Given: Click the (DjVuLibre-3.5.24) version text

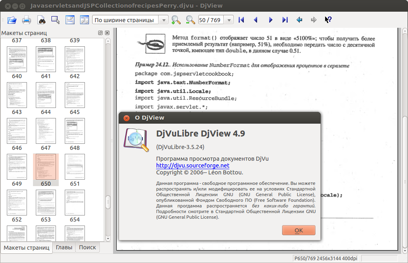Looking at the screenshot, I should point(180,147).
